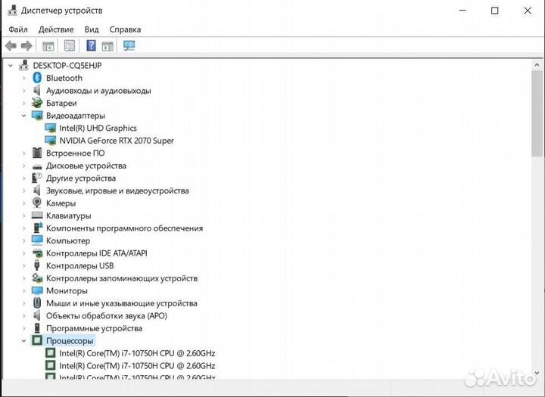Viewport: 545px width, 397px height.
Task: Click the Видеоадаптеры display adapter icon
Action: click(37, 115)
